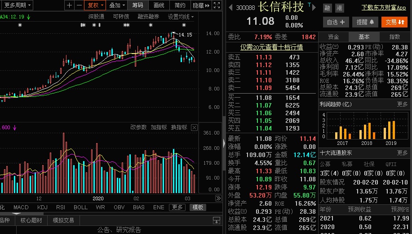Image resolution: width=412 pixels, height=234 pixels.
Task: Go to previous stock arrow
Action: pyautogui.click(x=230, y=7)
